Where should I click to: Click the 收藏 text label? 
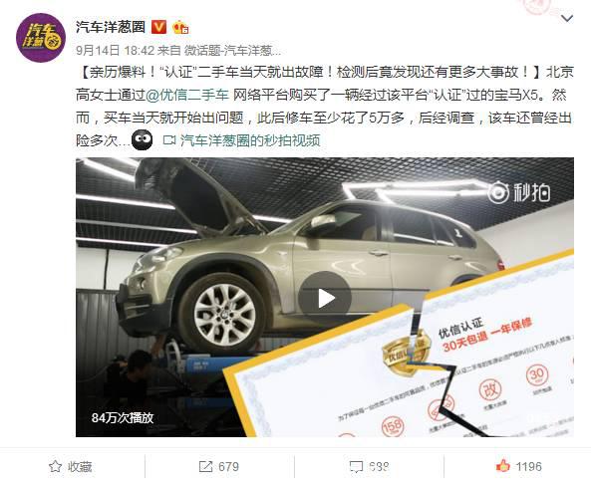click(80, 466)
